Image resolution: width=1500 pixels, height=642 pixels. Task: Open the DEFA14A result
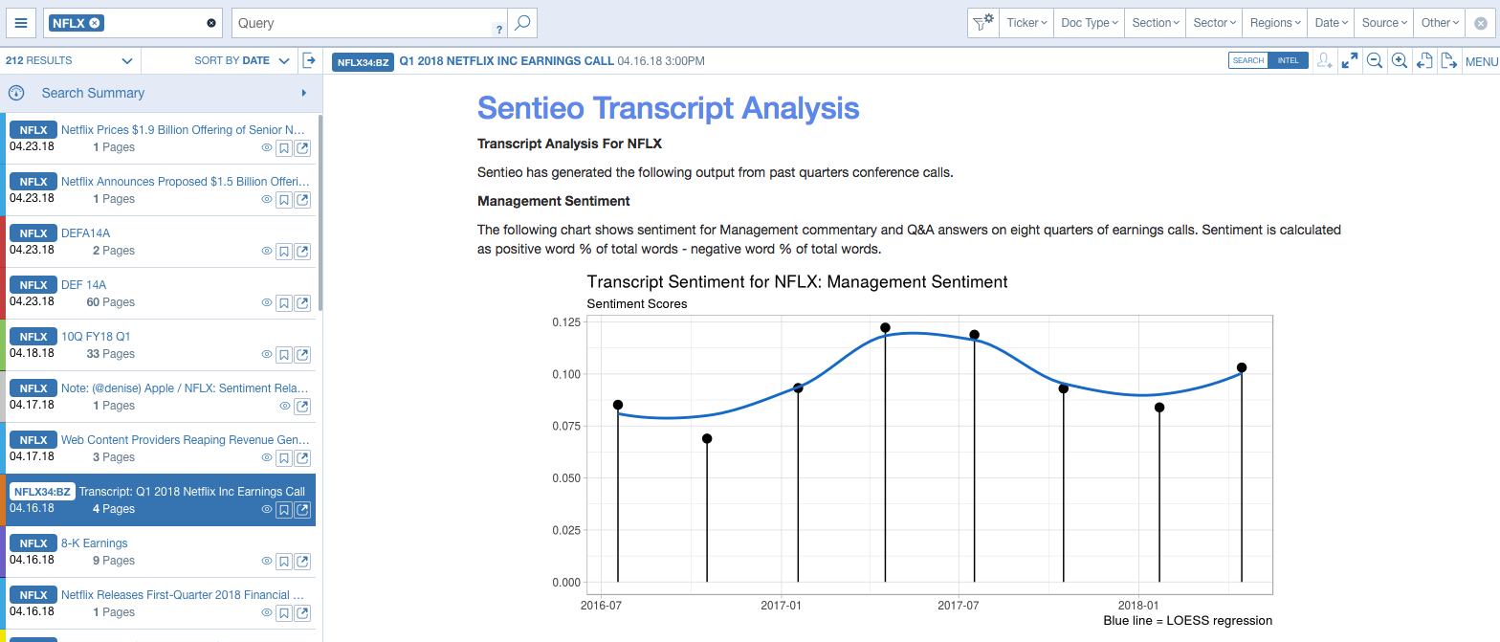tap(85, 233)
